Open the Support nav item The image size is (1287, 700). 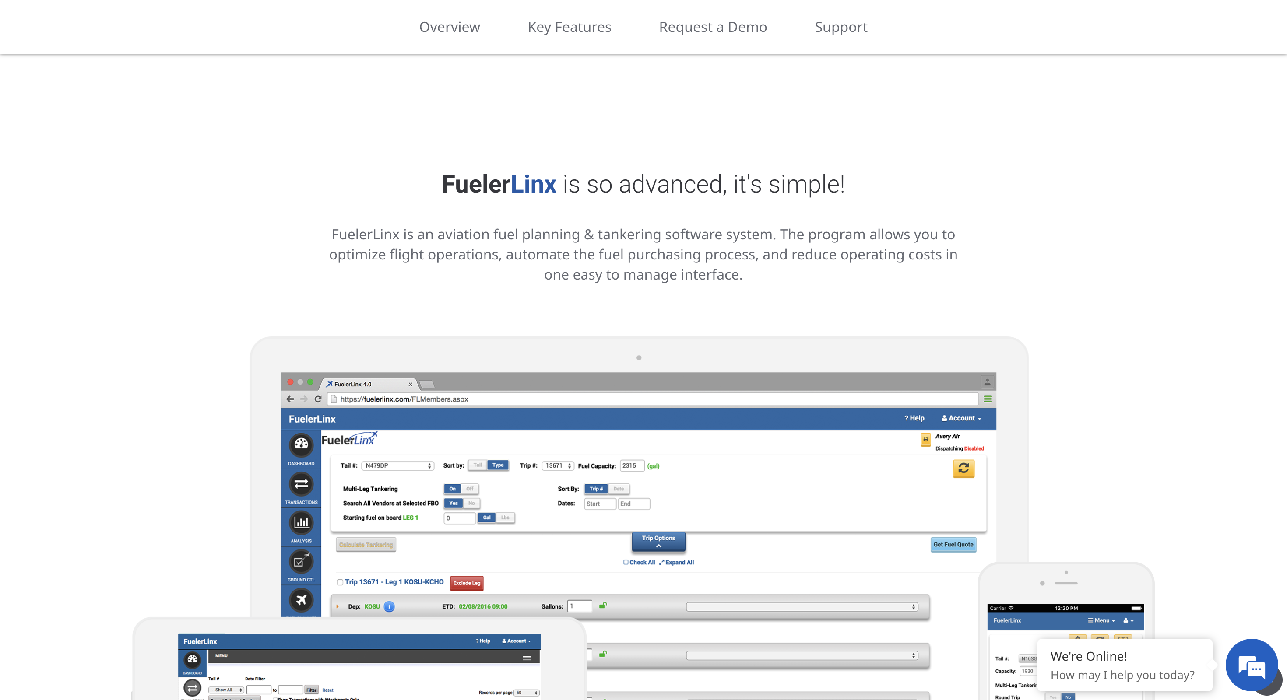[840, 27]
